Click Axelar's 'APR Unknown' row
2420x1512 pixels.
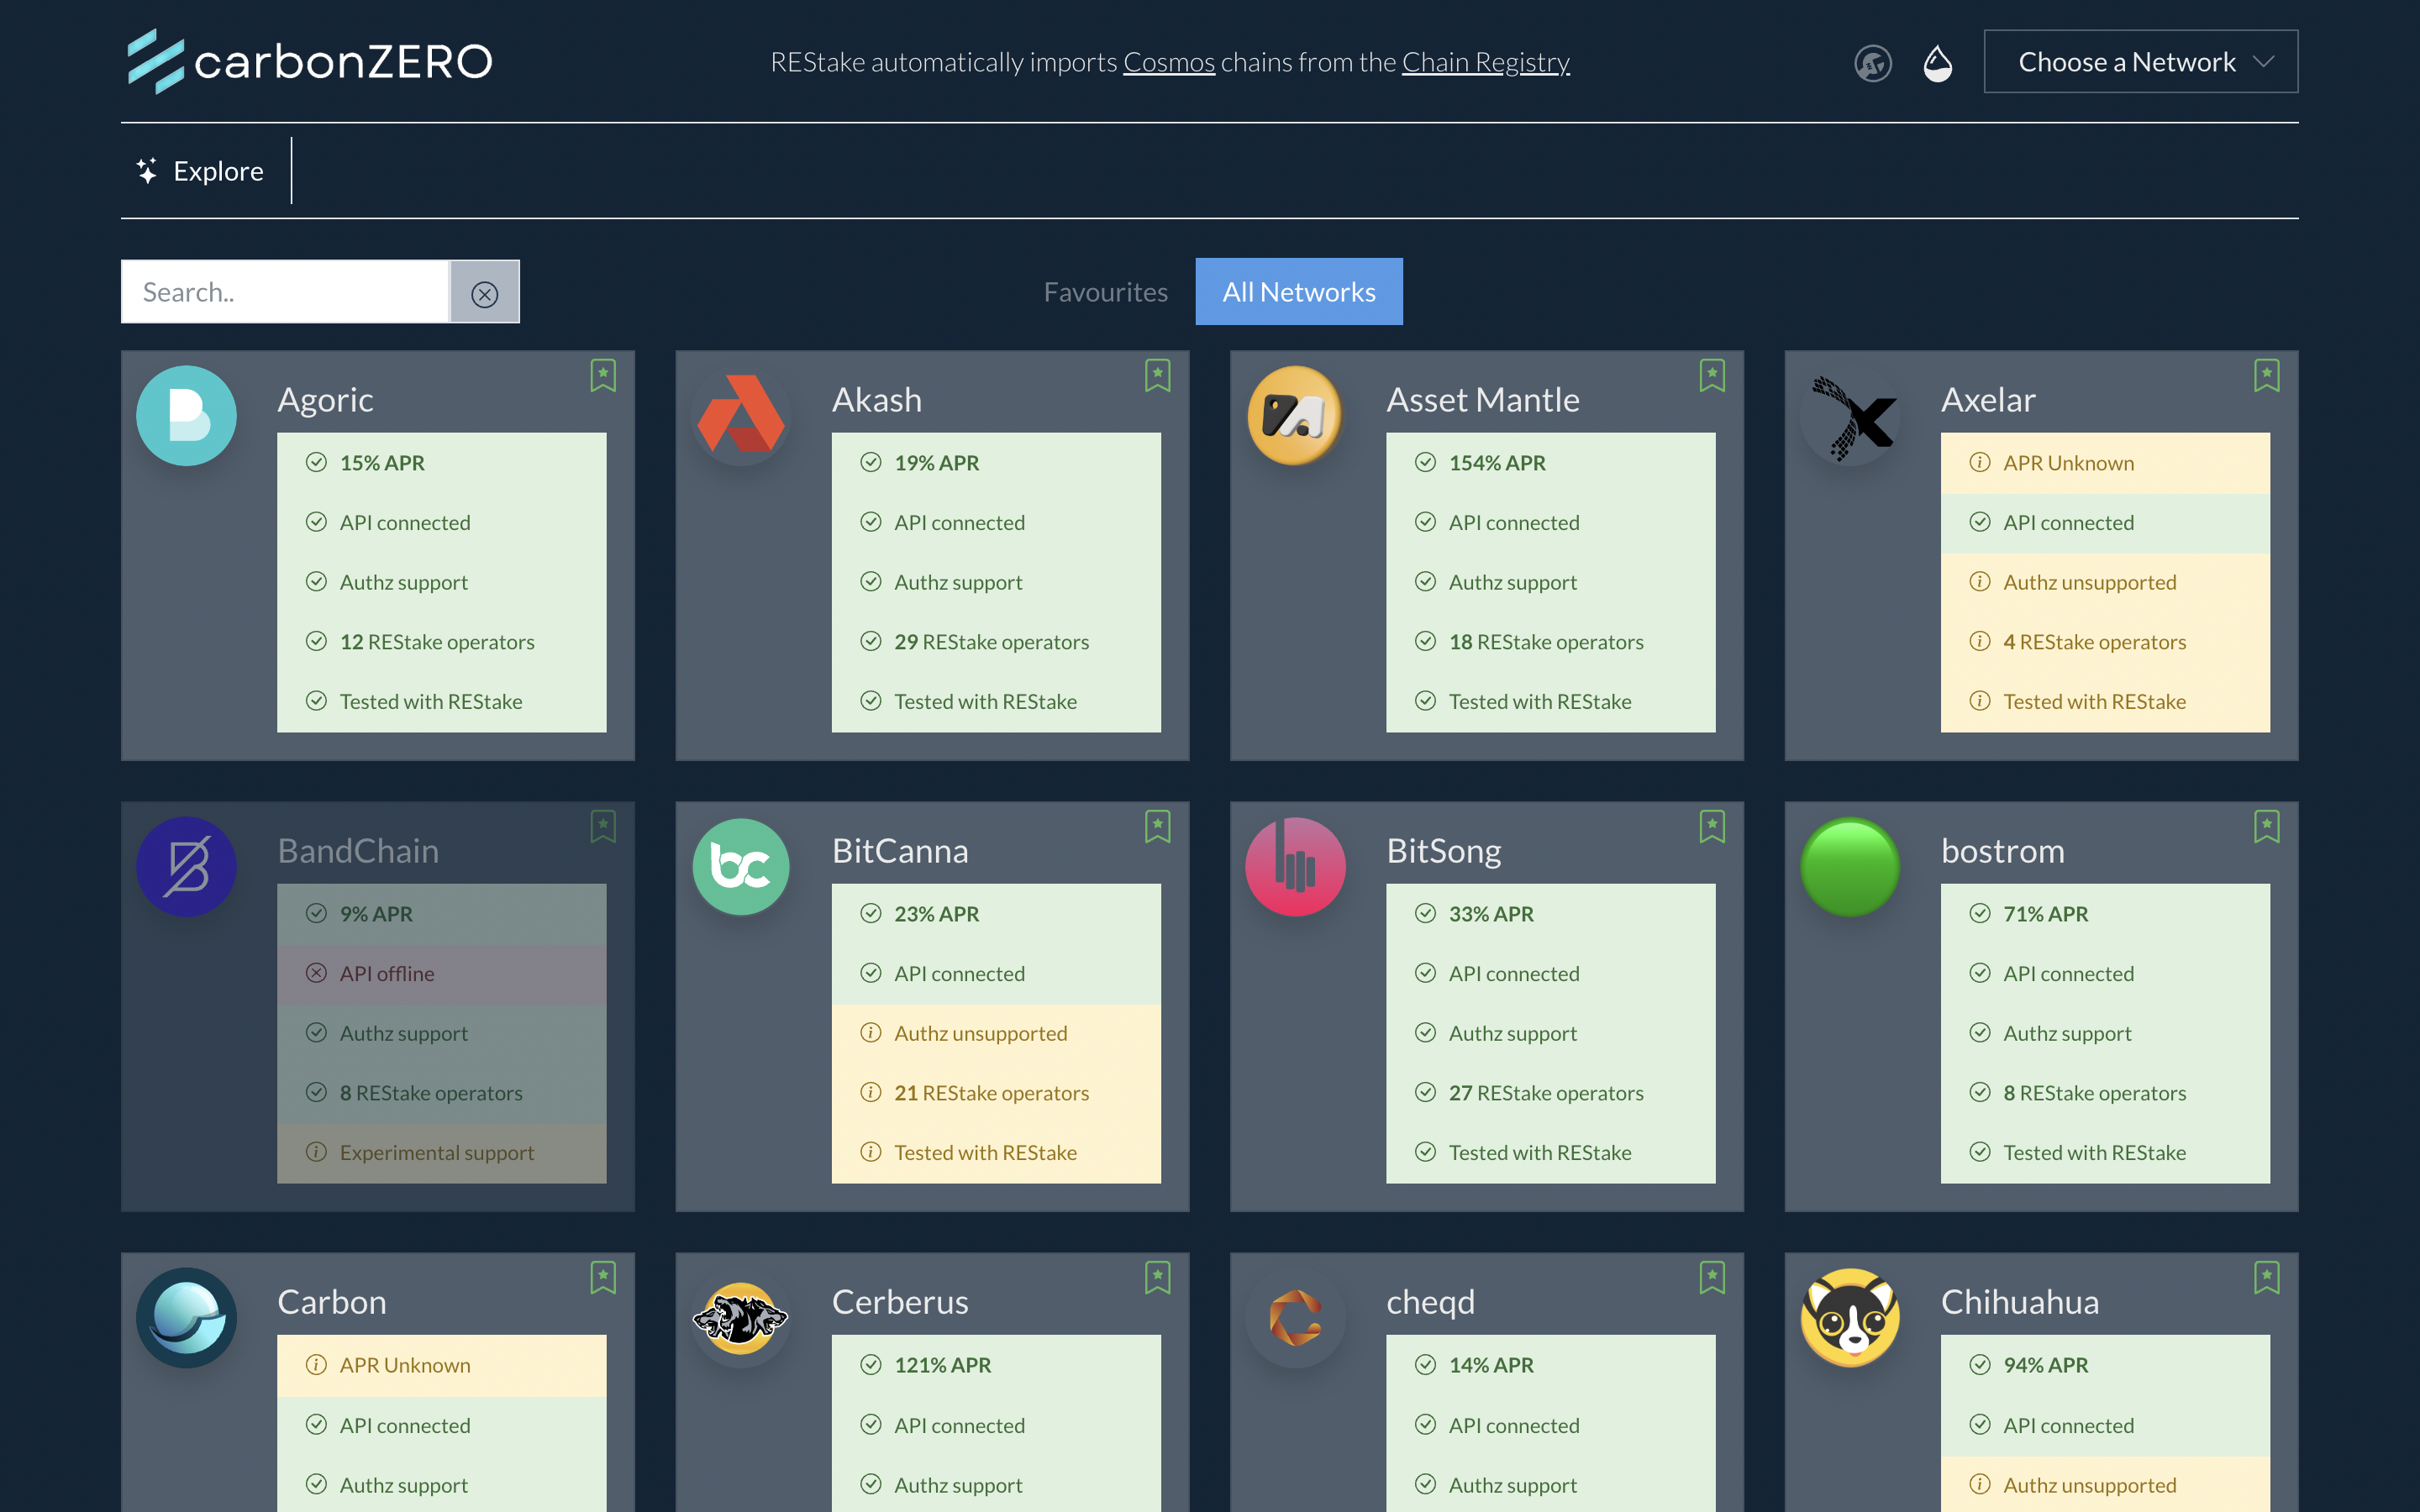tap(2105, 463)
